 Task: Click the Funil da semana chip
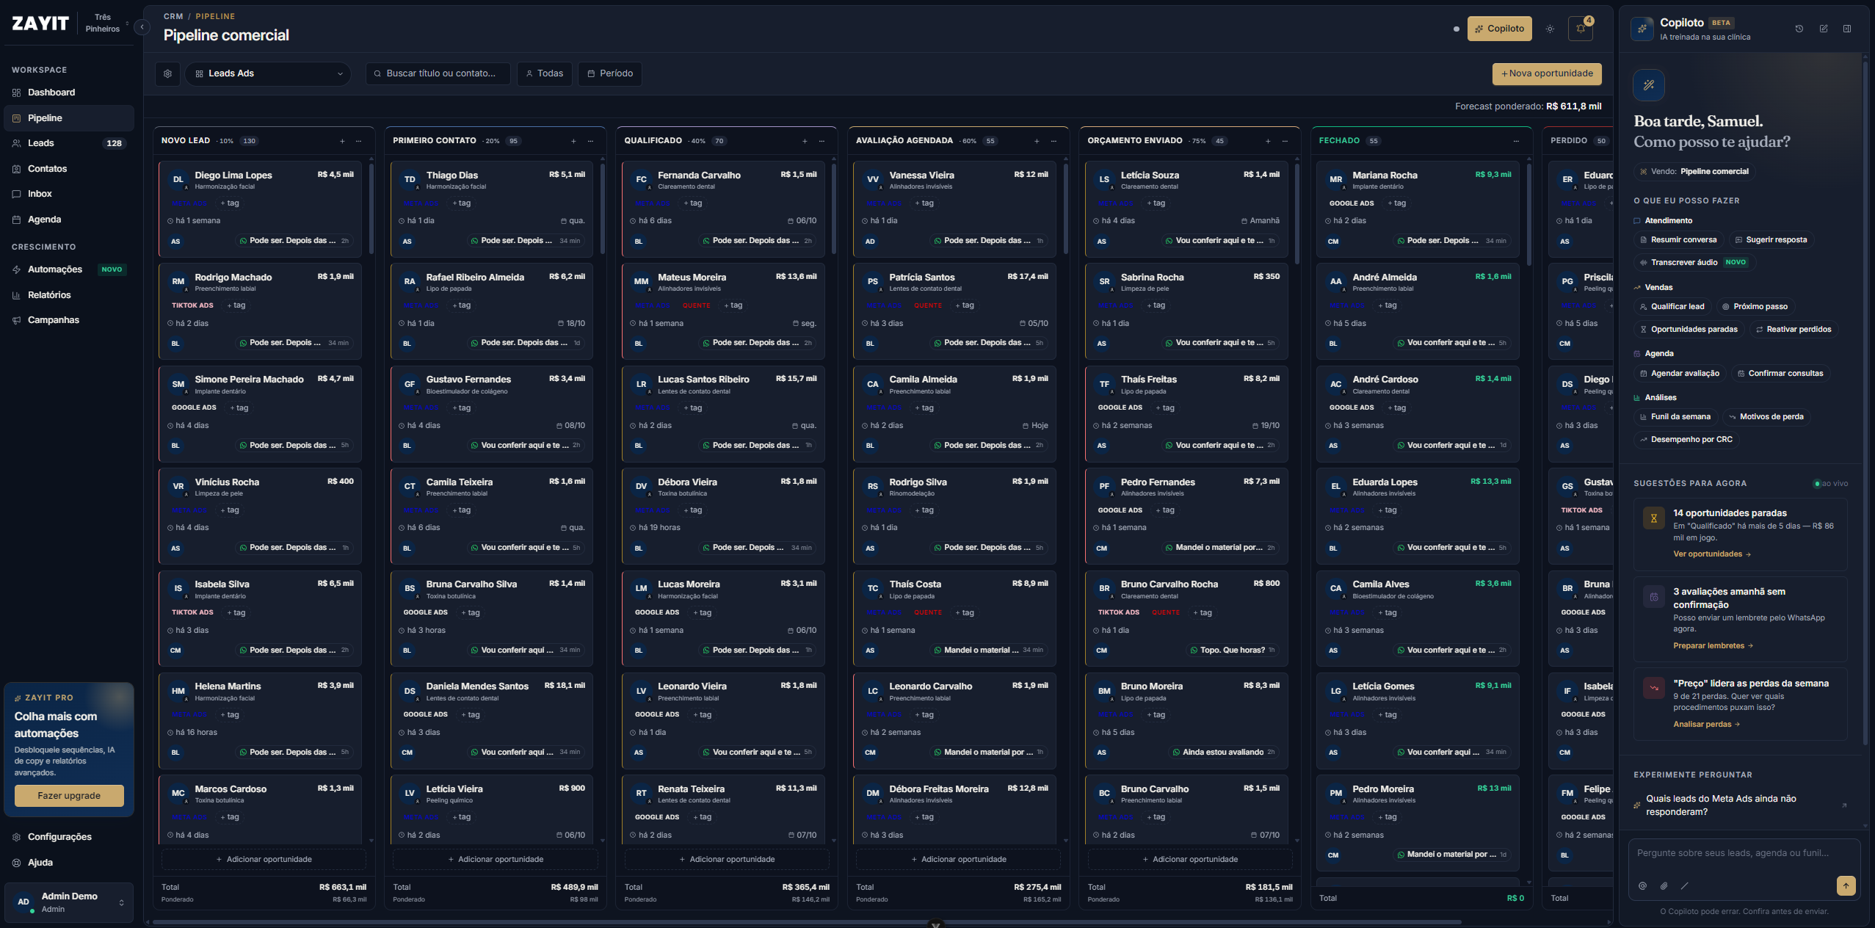[x=1675, y=417]
